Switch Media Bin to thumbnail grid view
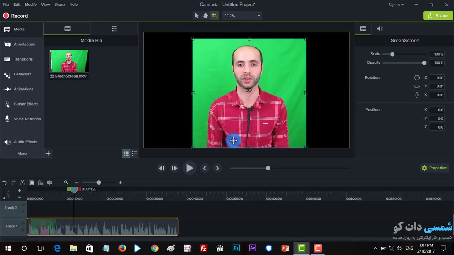 pos(126,154)
